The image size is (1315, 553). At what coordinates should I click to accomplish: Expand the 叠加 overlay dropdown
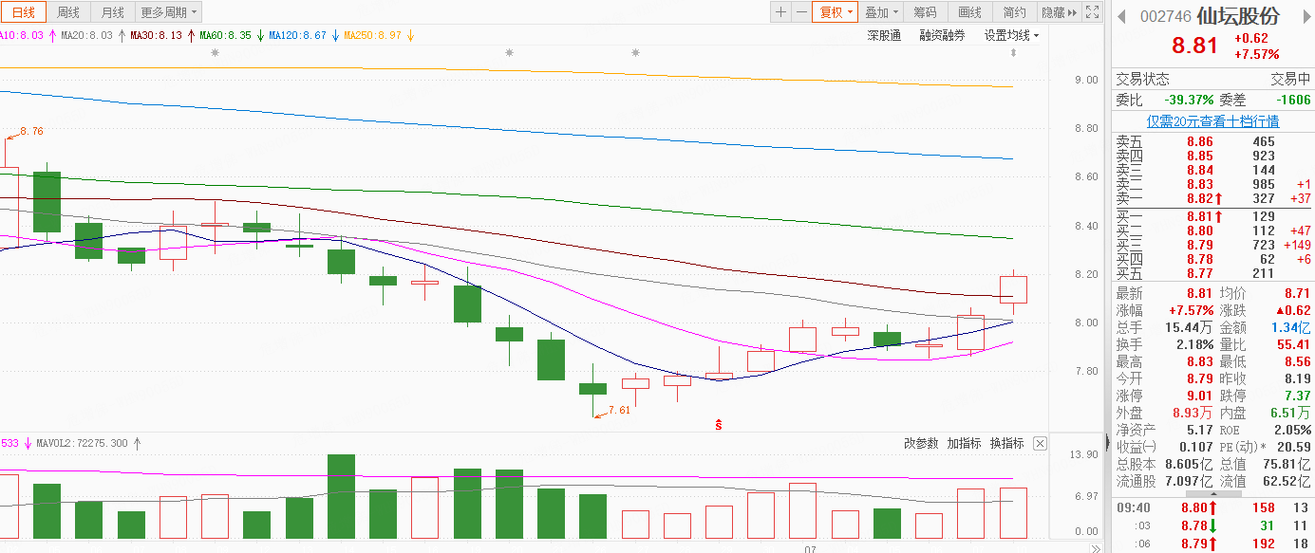881,12
